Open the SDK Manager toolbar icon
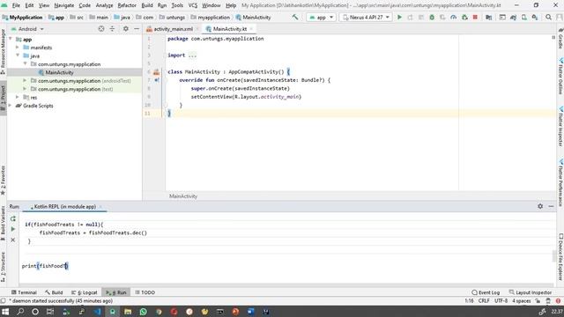564x317 pixels. click(x=535, y=18)
